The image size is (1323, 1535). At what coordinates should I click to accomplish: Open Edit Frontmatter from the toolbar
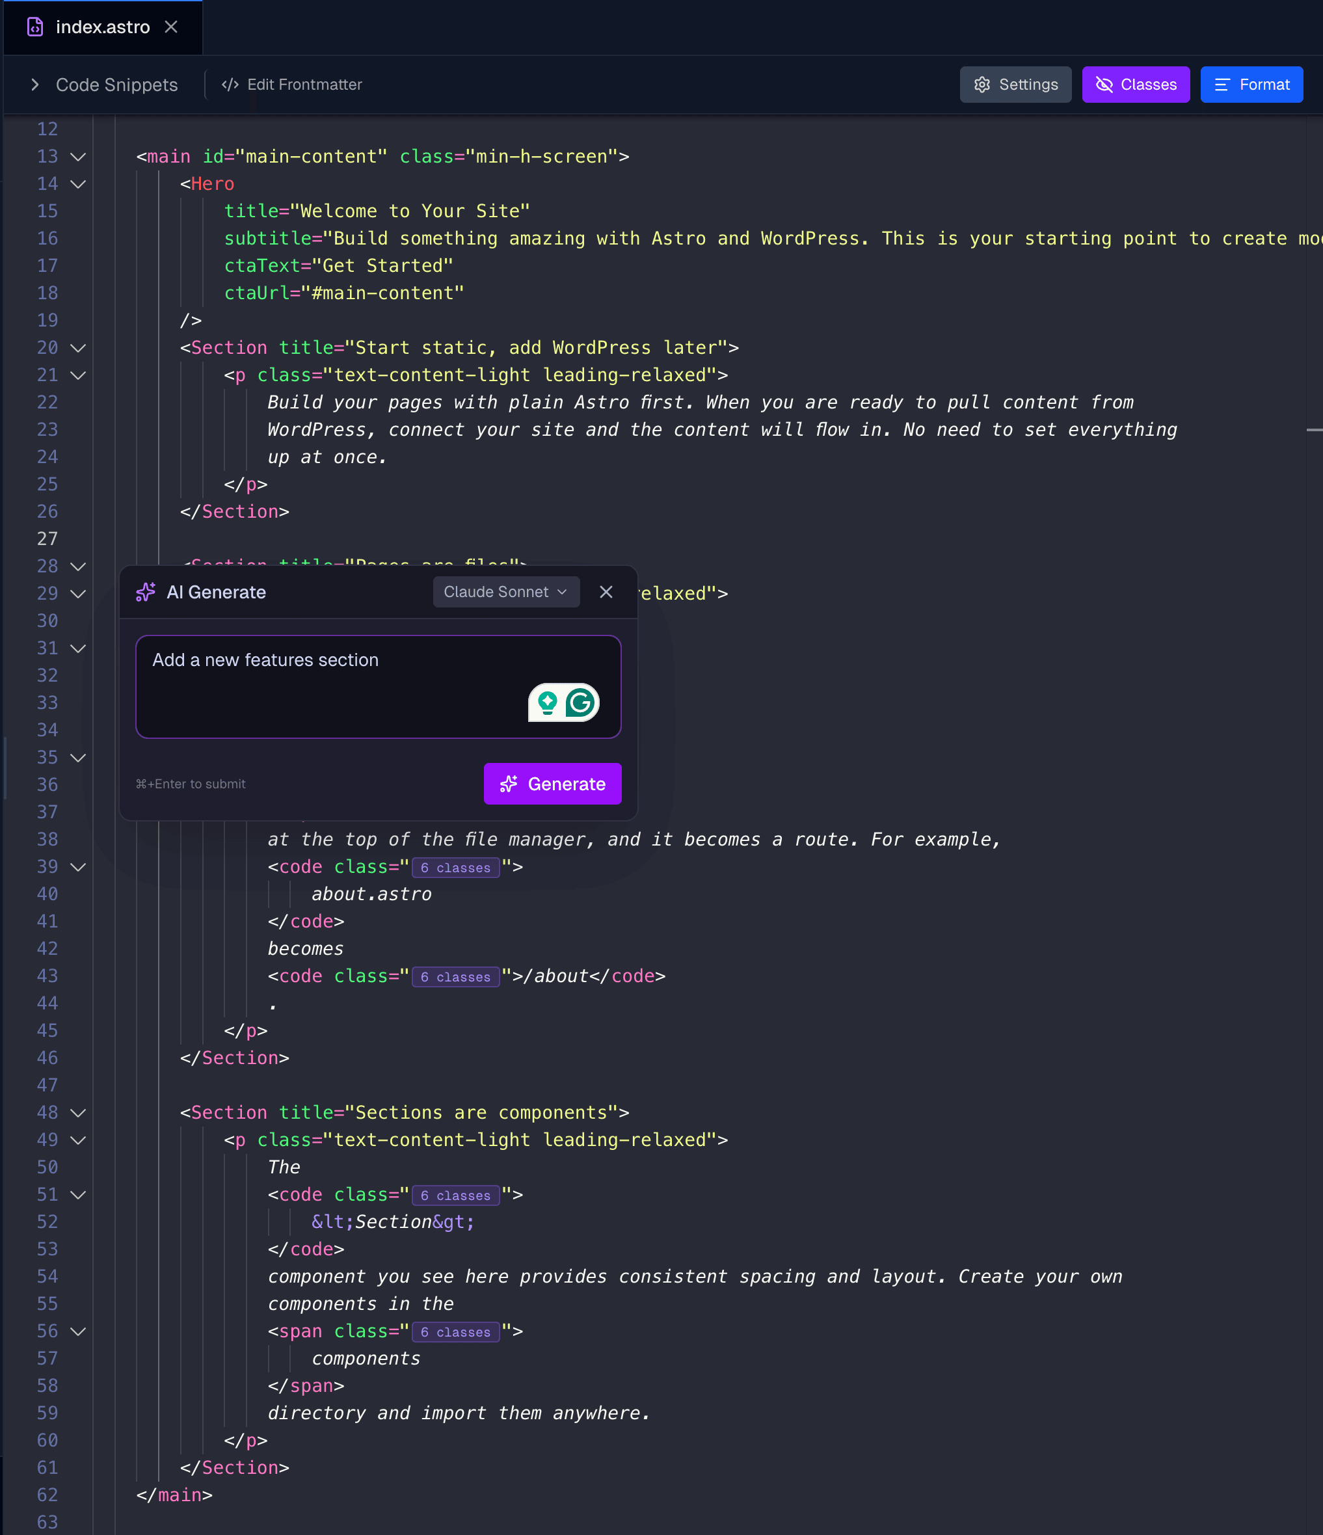coord(289,84)
